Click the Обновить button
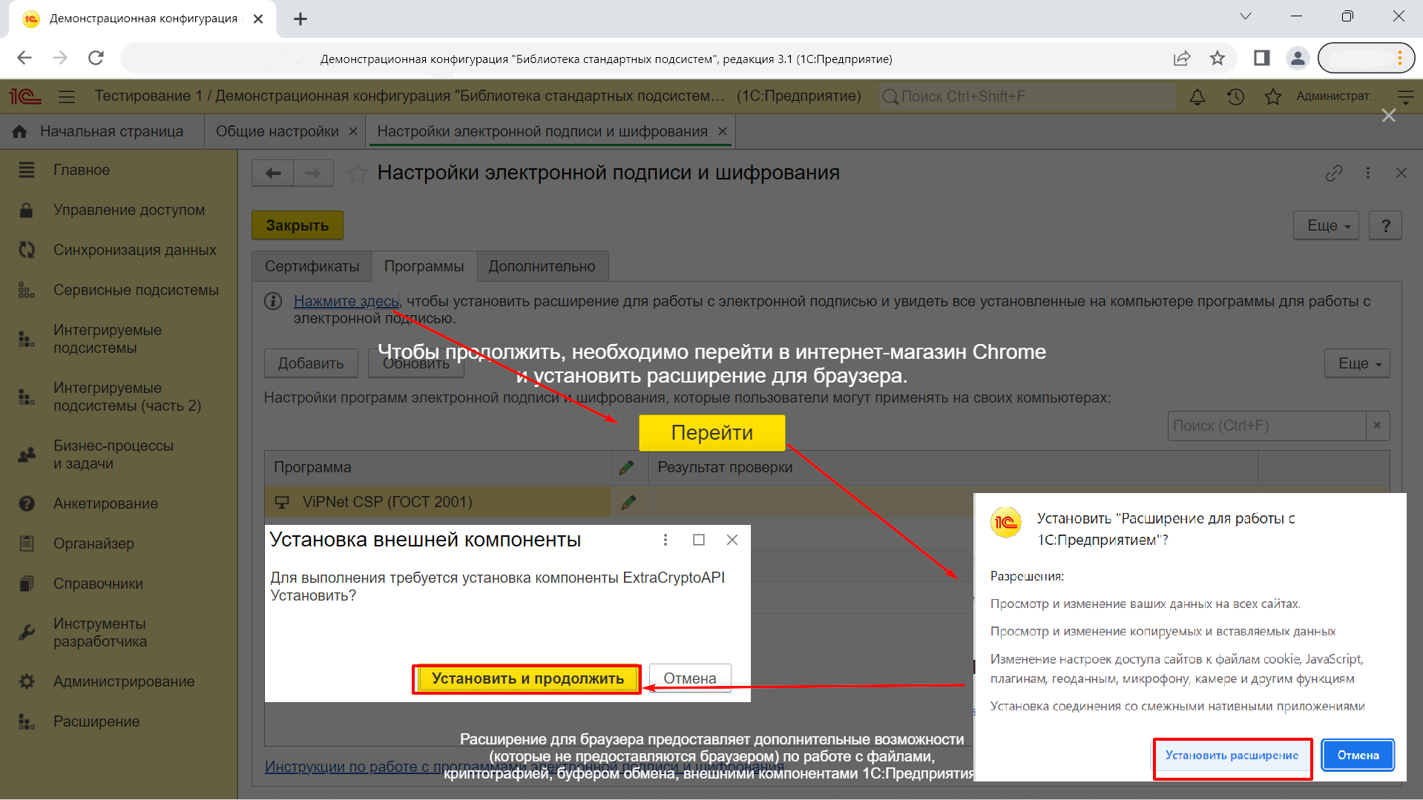 click(416, 363)
